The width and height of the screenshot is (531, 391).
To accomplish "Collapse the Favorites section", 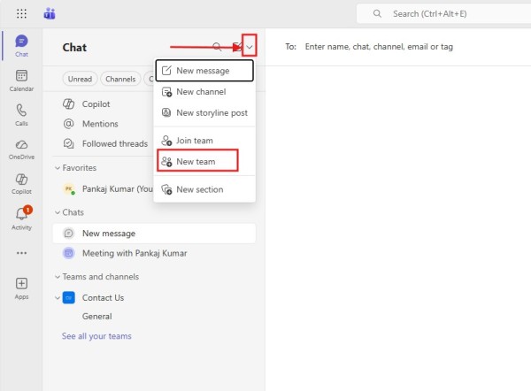I will point(58,168).
